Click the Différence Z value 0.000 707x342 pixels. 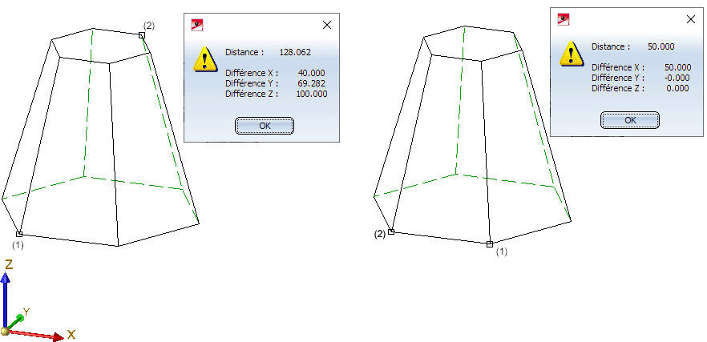coord(677,88)
